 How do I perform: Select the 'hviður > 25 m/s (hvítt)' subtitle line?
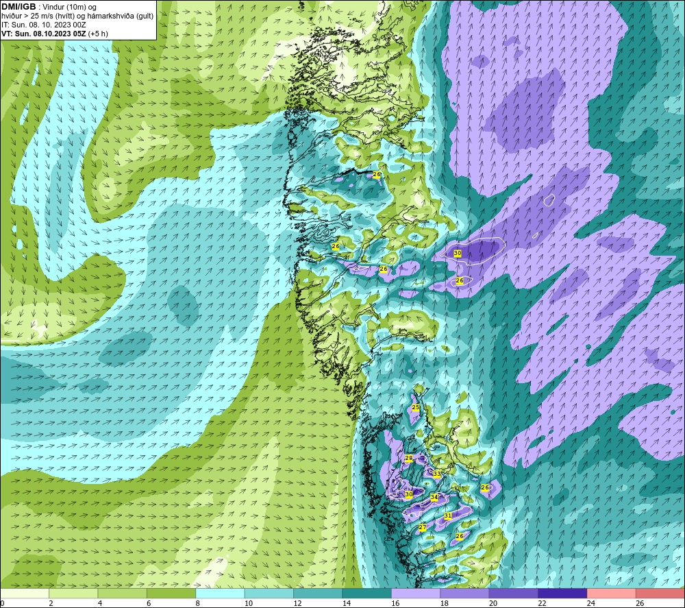77,16
